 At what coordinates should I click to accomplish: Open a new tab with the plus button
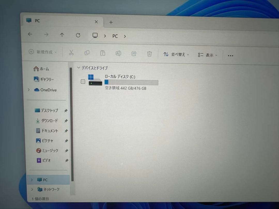tap(111, 22)
